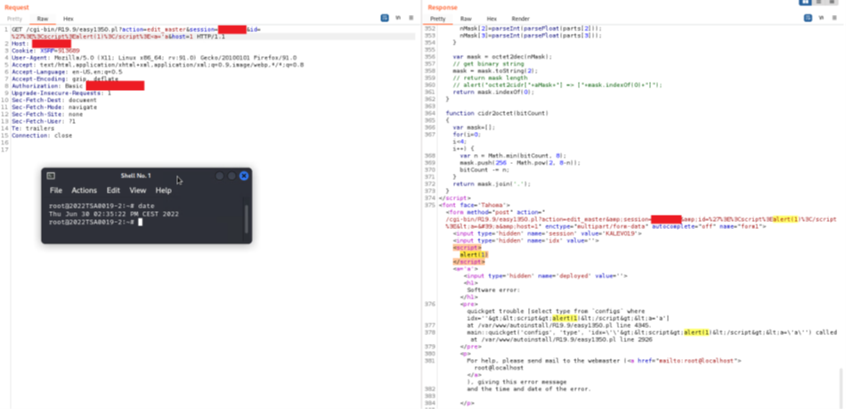
Task: Select the Pretty tab in Response panel
Action: (437, 19)
